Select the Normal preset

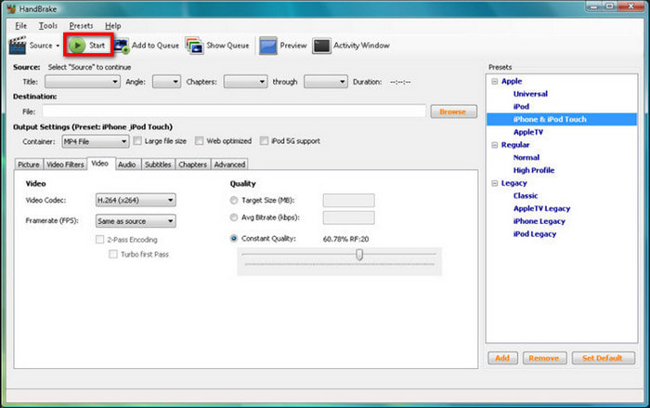pos(526,158)
